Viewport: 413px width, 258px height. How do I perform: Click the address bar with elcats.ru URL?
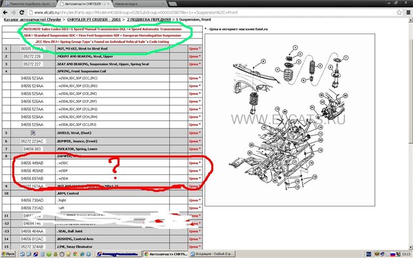click(211, 12)
